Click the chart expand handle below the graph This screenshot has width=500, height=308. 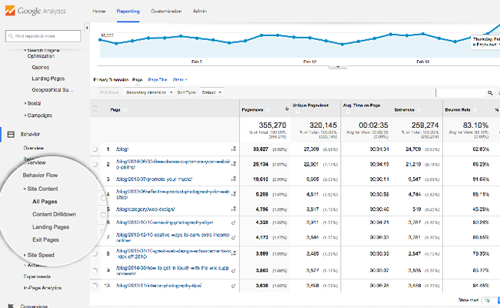(x=336, y=67)
